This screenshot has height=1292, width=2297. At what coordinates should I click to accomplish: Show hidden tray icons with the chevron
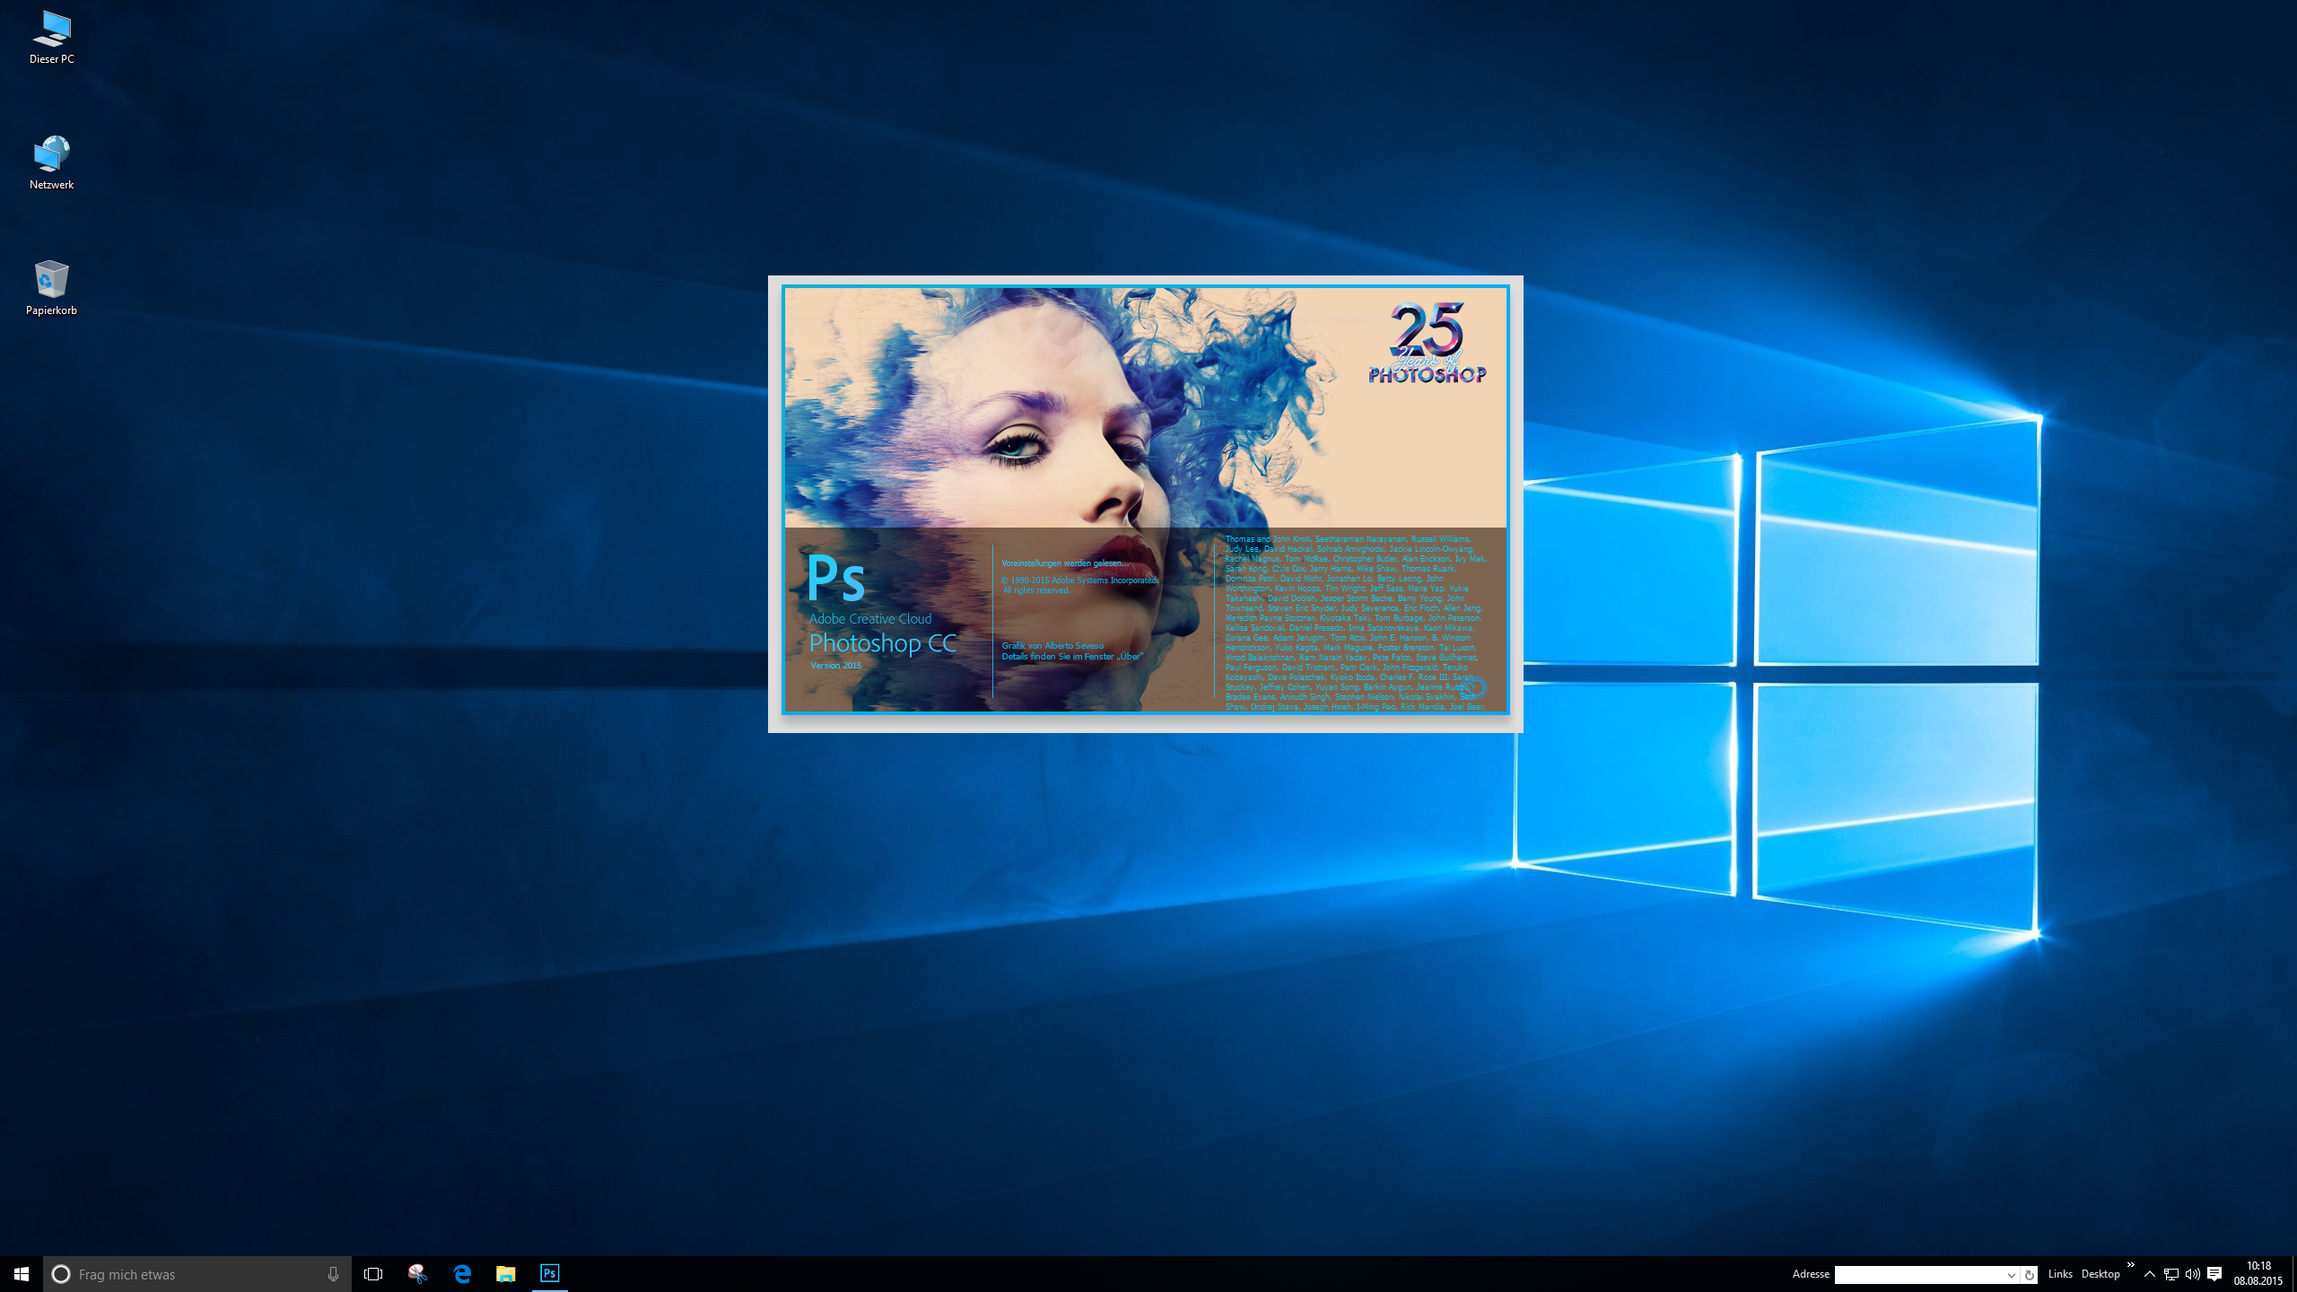pyautogui.click(x=2150, y=1274)
